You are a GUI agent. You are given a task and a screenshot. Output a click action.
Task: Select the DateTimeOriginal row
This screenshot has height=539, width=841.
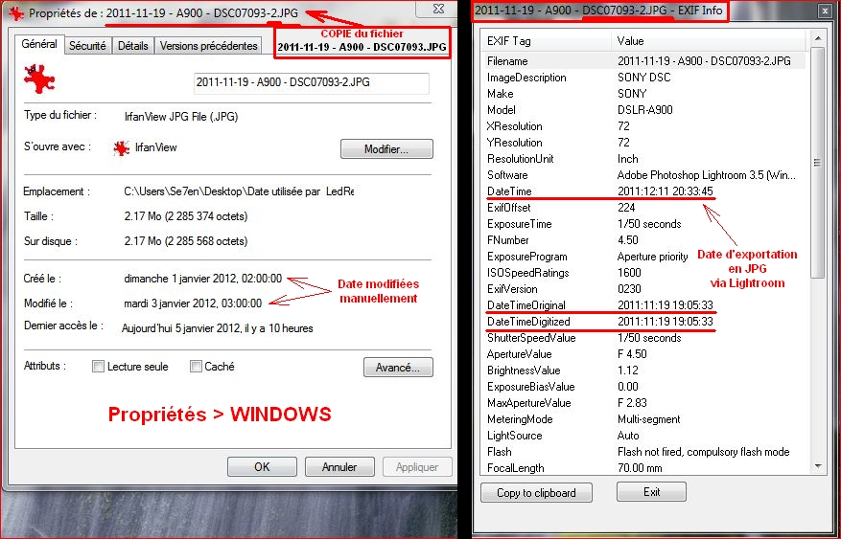point(643,305)
